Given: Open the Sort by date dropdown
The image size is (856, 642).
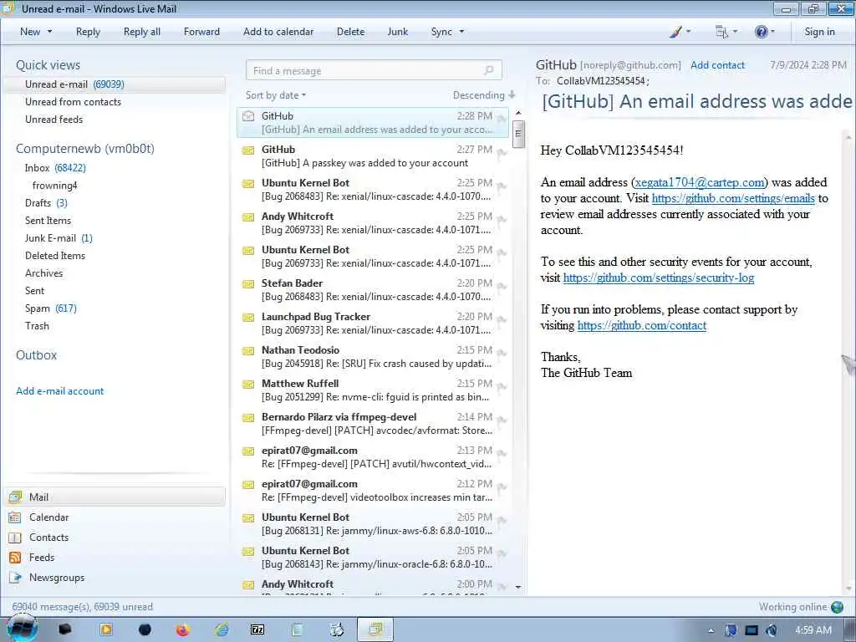Looking at the screenshot, I should (276, 95).
